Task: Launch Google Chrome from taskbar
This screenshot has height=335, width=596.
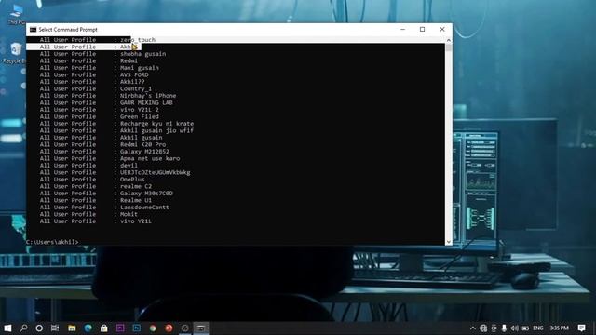Action: (153, 328)
